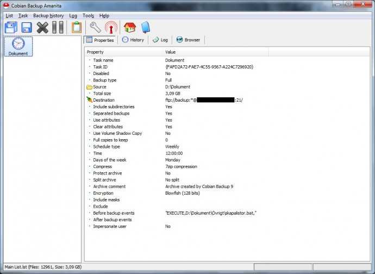The height and width of the screenshot is (274, 375).
Task: Select the Dokument task clock icon
Action: click(18, 46)
